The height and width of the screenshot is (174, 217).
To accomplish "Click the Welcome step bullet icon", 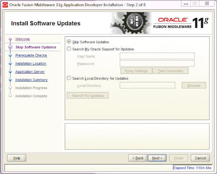I will [10, 39].
